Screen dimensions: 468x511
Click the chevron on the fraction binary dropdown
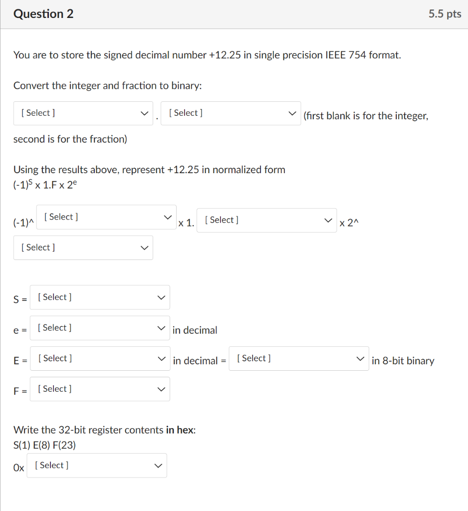[x=292, y=113]
